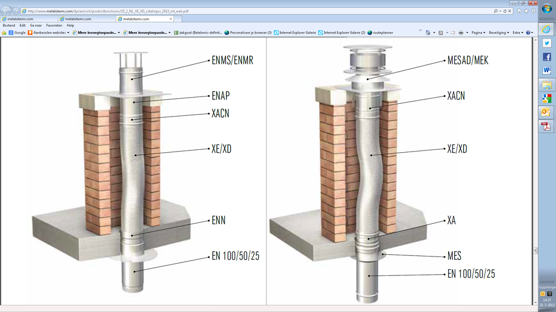Open the Google taskbar icon

point(547,98)
